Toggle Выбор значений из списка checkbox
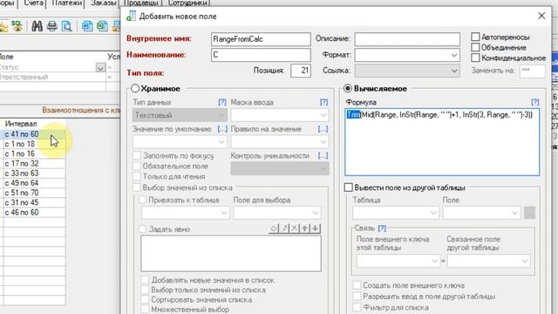This screenshot has height=314, width=558. [x=137, y=188]
